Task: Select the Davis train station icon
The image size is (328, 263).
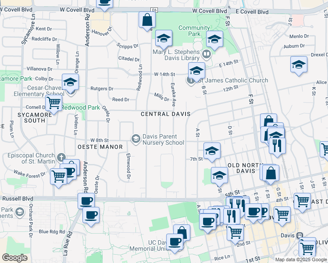Action: (x=300, y=235)
